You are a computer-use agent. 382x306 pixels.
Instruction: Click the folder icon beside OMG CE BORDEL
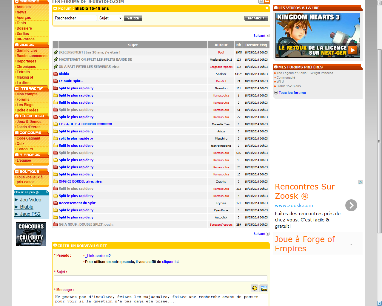pos(56,181)
